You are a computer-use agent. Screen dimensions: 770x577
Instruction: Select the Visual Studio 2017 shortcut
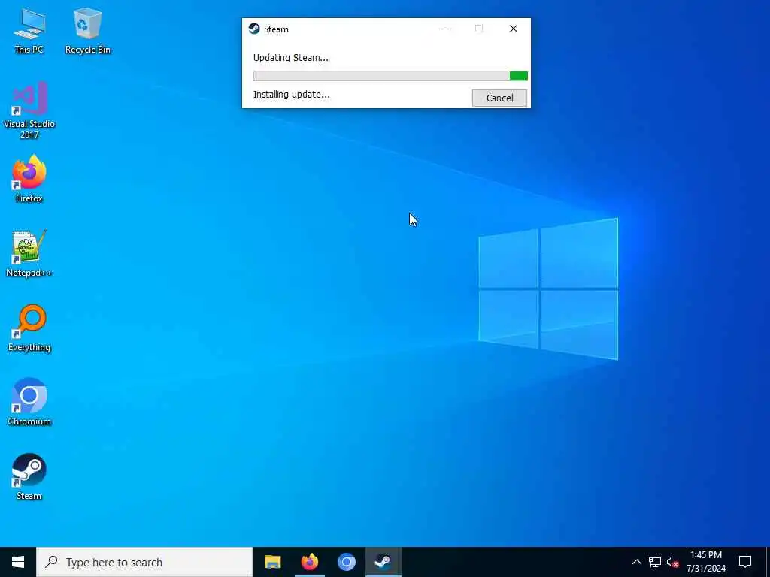[x=29, y=111]
